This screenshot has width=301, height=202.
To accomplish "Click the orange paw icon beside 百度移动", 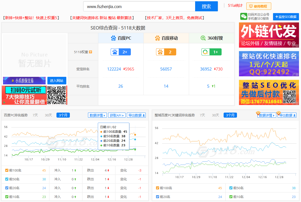I will [157, 38].
